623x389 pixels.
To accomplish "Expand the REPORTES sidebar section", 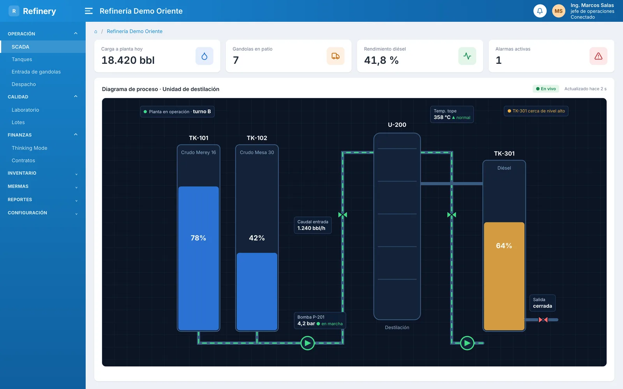I will (43, 200).
